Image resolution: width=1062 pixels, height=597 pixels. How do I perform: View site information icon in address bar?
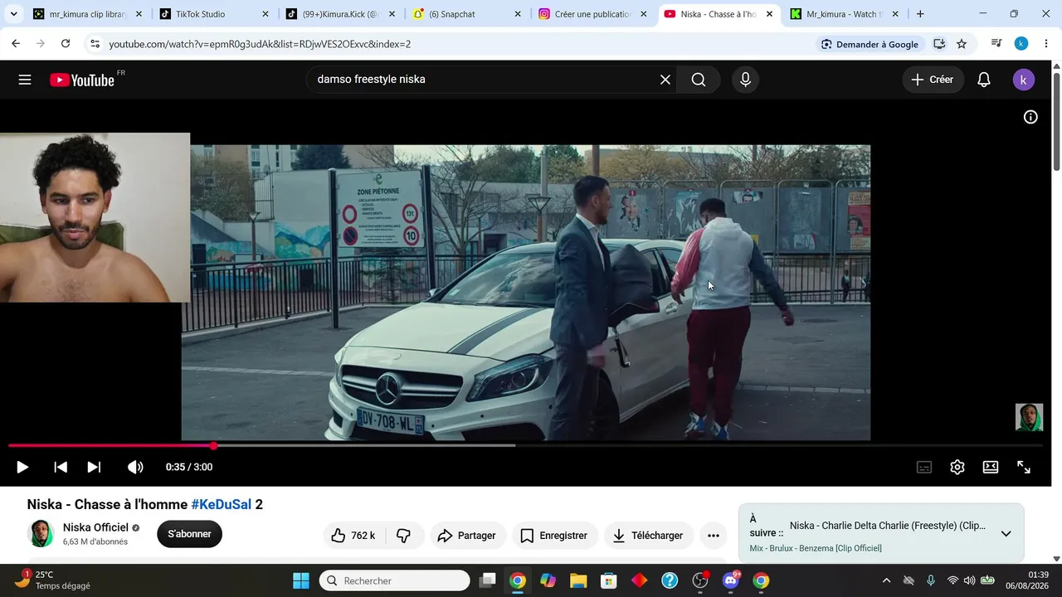tap(95, 44)
